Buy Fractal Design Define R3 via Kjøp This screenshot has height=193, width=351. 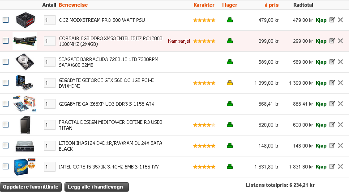[x=321, y=125]
